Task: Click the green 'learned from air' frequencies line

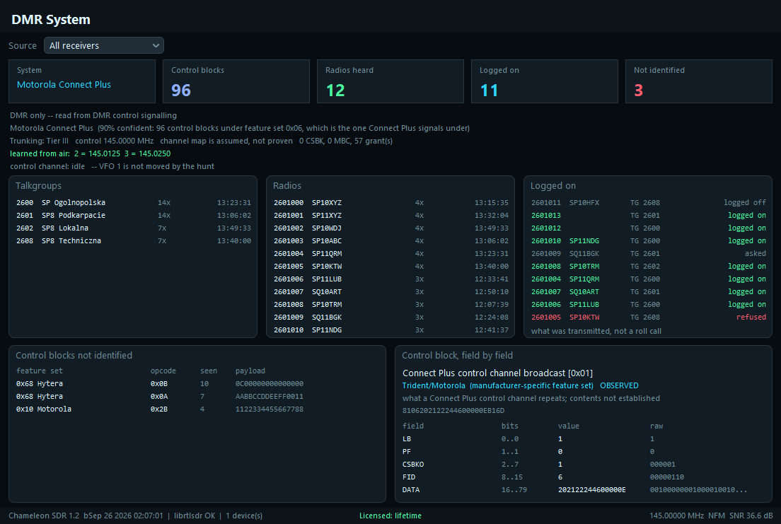Action: (x=90, y=153)
